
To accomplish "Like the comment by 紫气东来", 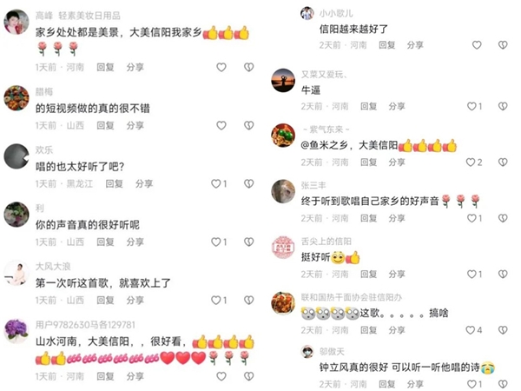I will click(471, 162).
